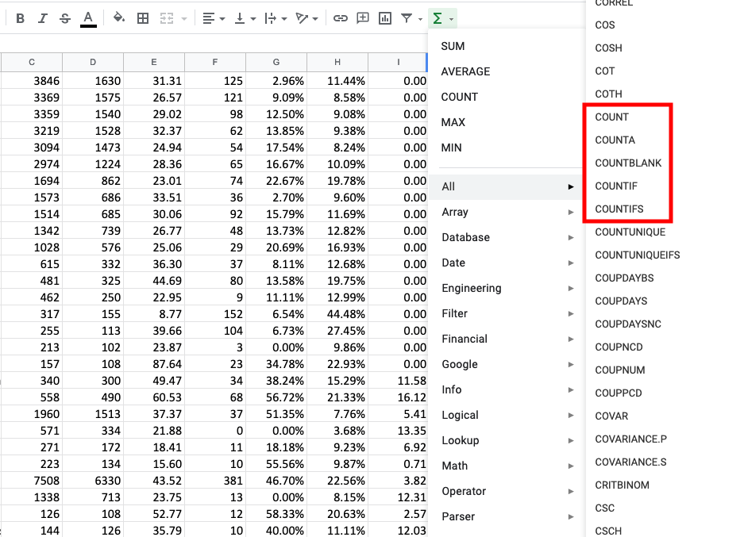Screen dimensions: 744x537
Task: Choose AVERAGE from functions menu
Action: tap(465, 71)
